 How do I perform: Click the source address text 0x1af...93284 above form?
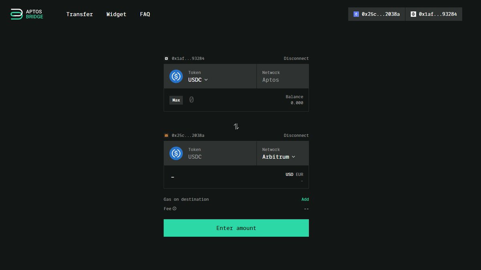[188, 59]
